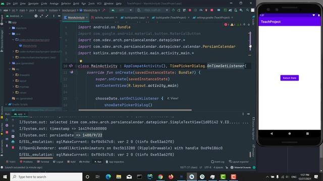The image size is (323, 181).
Task: Click the Make Project hammer icon
Action: coord(103,10)
